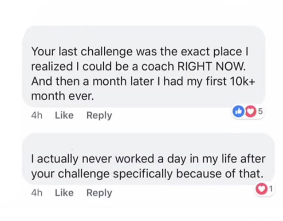Click the 'realized I could be a coach' text
This screenshot has height=221, width=283.
click(x=102, y=66)
